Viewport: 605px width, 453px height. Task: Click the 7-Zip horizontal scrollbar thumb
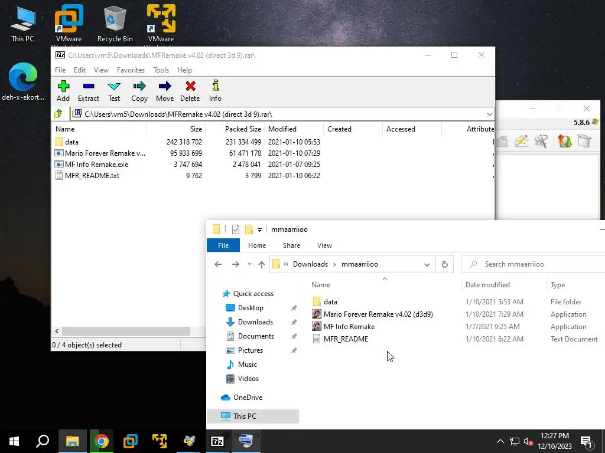tap(126, 331)
